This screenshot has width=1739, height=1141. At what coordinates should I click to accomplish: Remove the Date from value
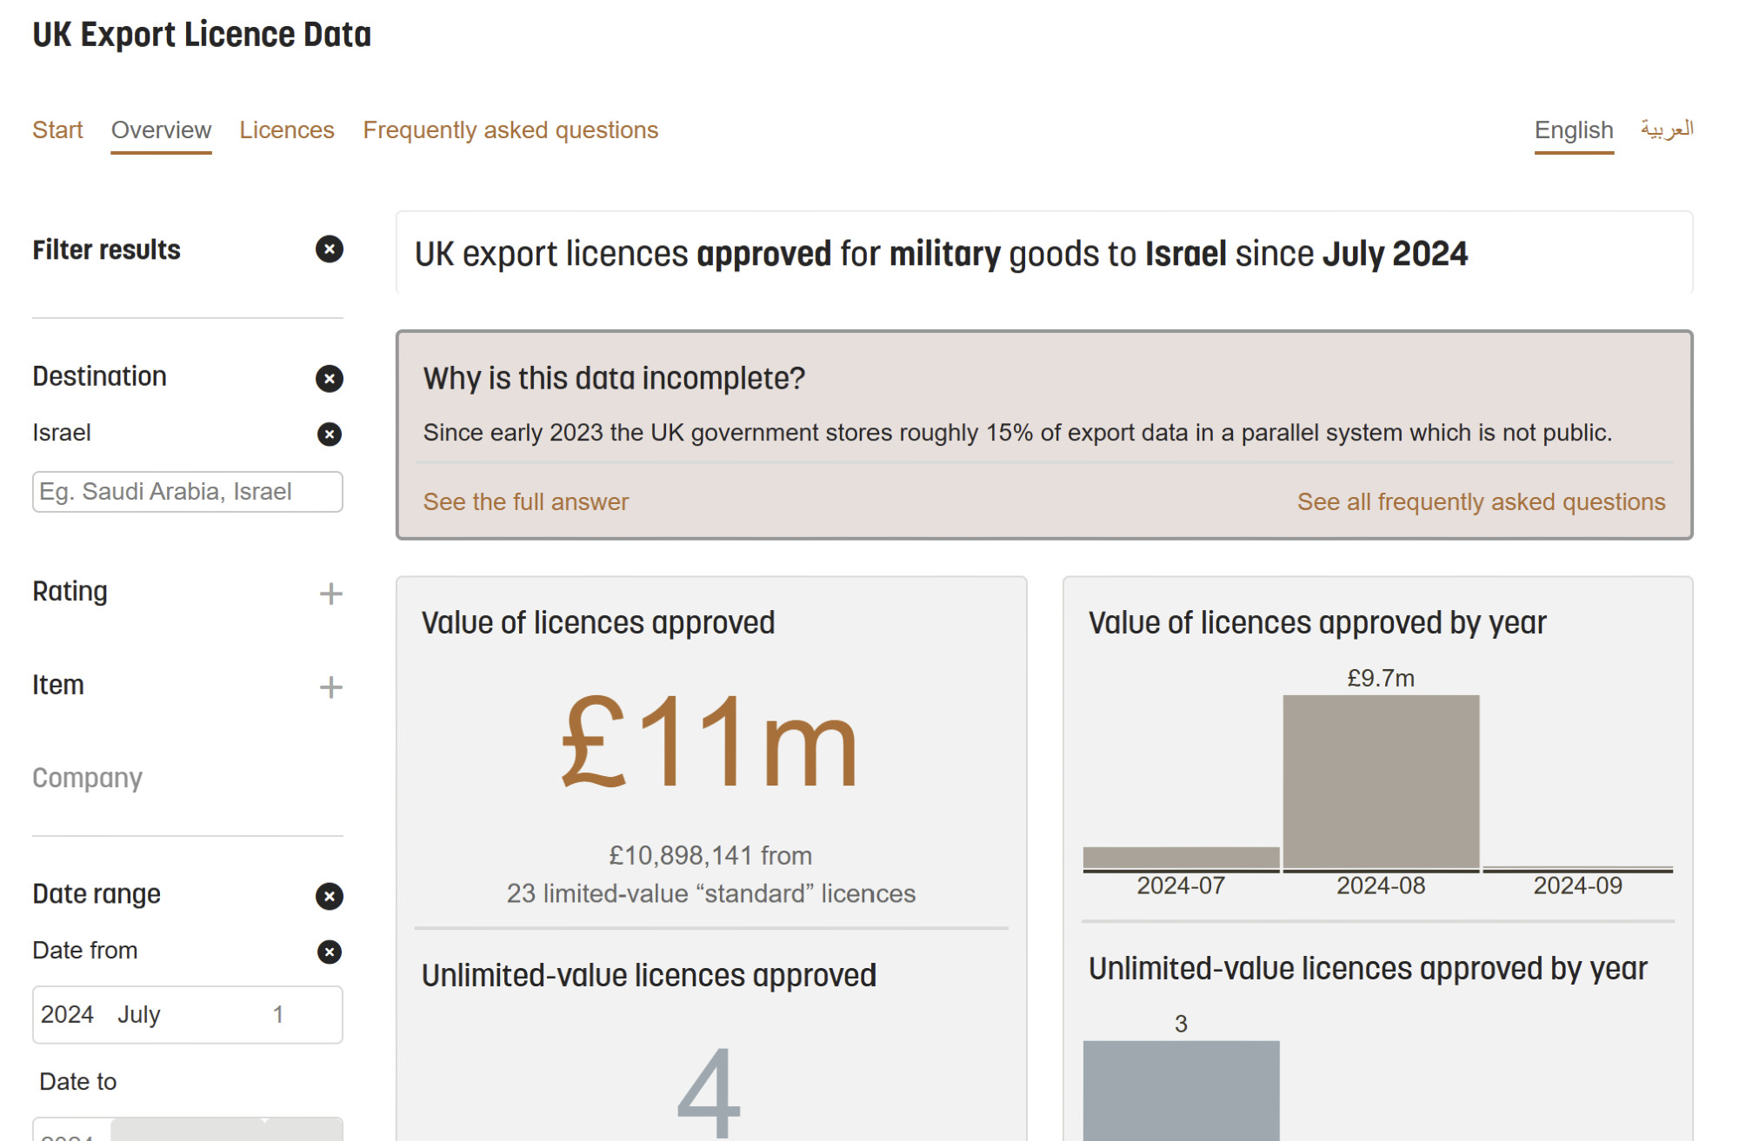point(329,952)
